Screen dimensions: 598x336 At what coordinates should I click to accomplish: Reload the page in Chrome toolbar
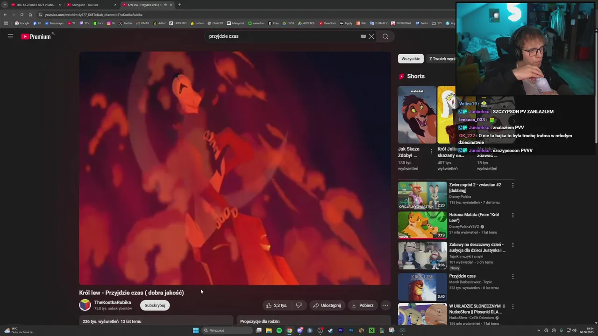22,14
